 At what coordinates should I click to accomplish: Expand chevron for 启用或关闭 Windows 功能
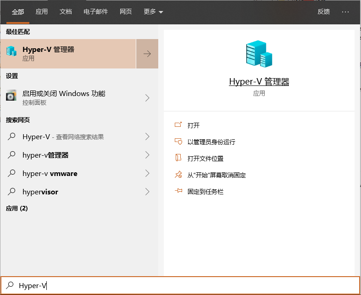[x=147, y=98]
